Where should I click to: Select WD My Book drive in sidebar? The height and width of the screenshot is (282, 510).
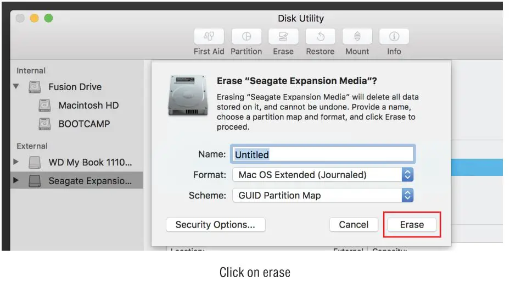[90, 163]
